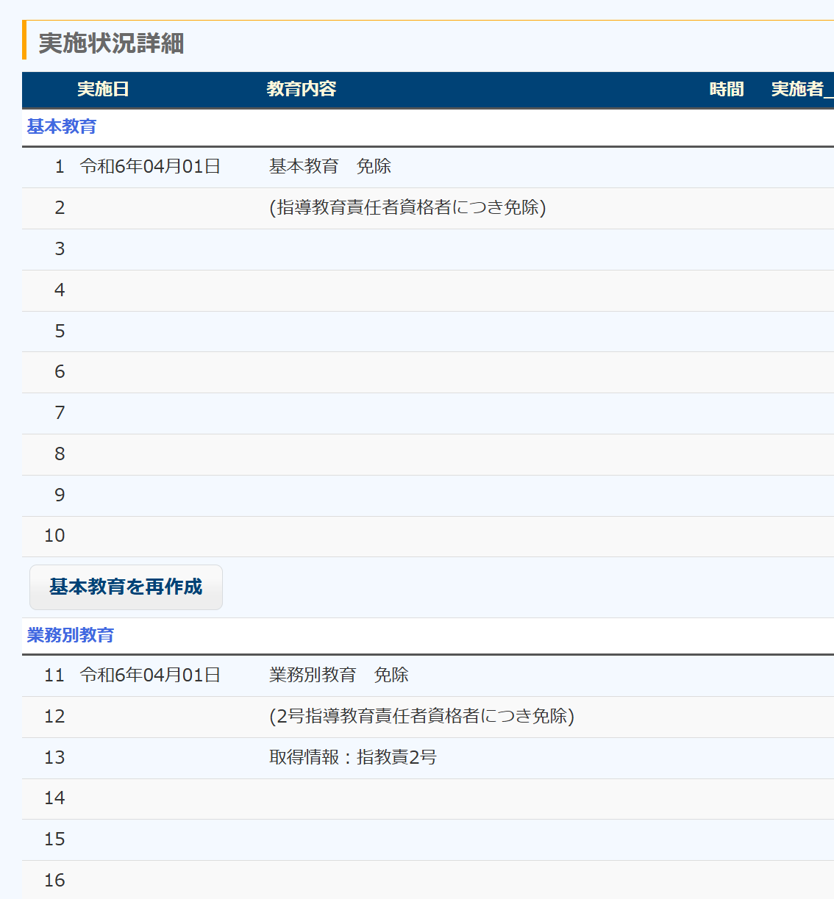Select the 基本教育 section heading
This screenshot has width=834, height=899.
click(62, 127)
